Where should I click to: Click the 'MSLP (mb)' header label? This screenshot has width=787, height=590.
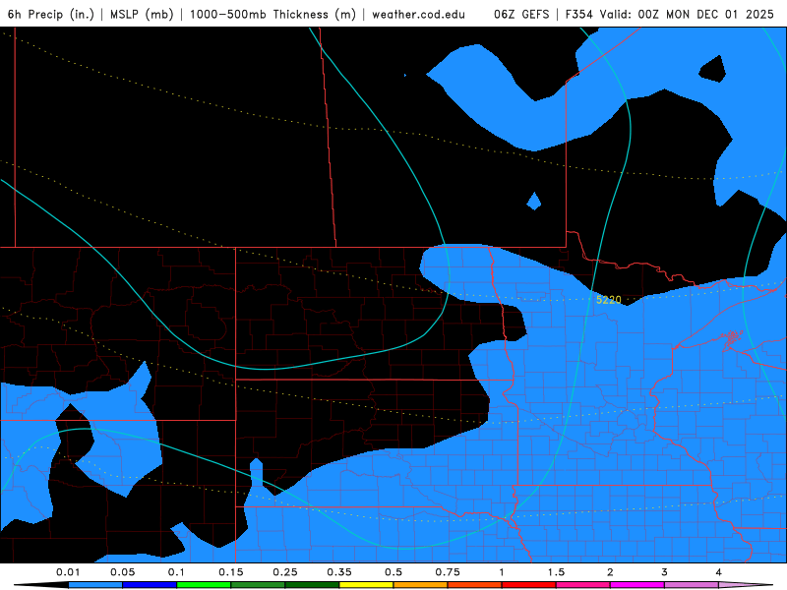(142, 14)
